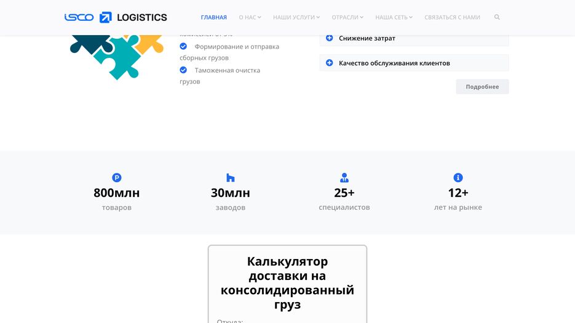Click checkmark next to Таможенная очистка

(x=183, y=70)
